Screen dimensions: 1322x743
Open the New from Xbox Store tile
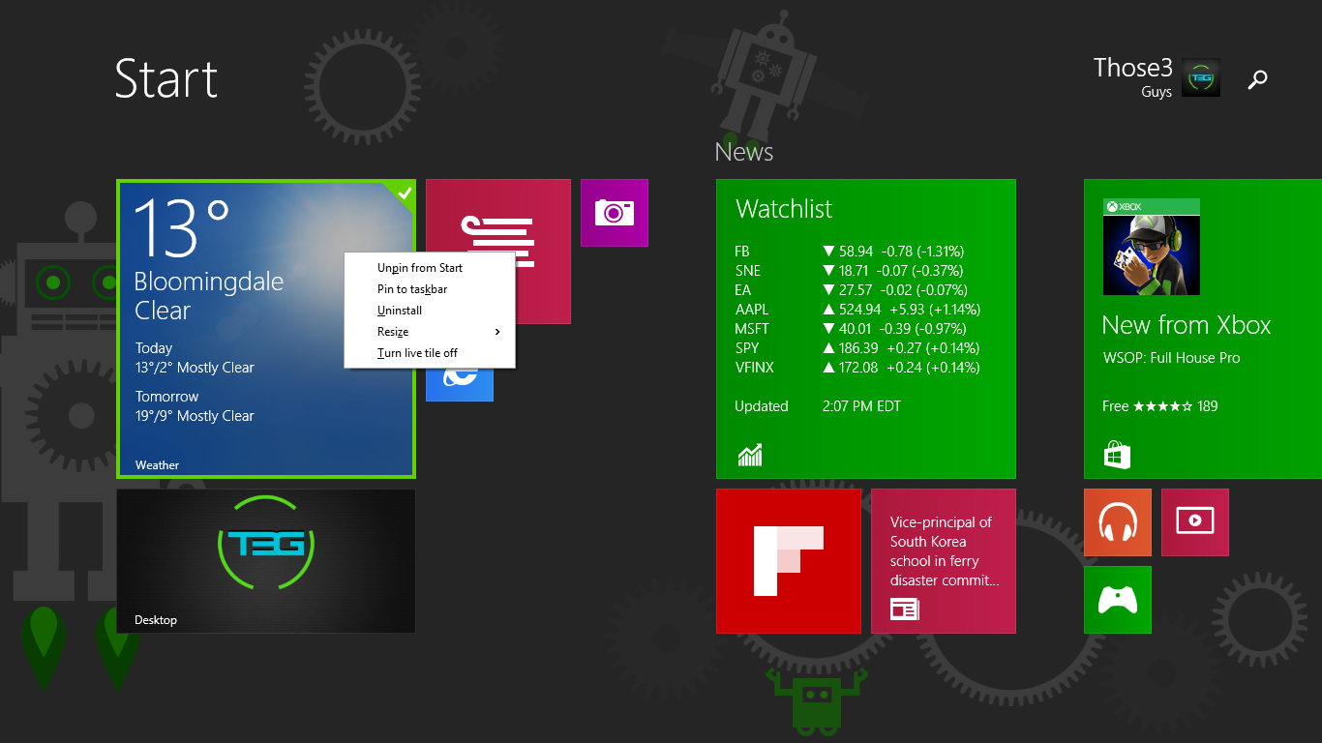(1202, 329)
